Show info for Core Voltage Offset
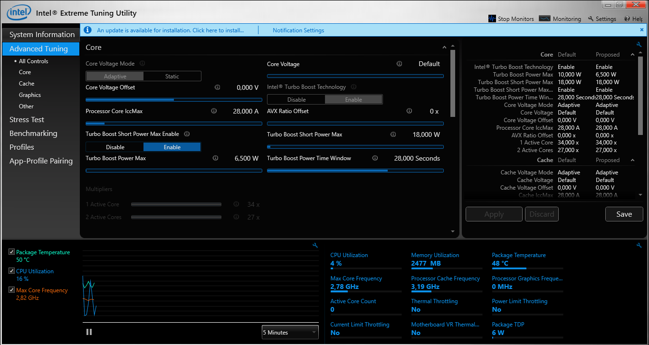The image size is (649, 345). 218,87
